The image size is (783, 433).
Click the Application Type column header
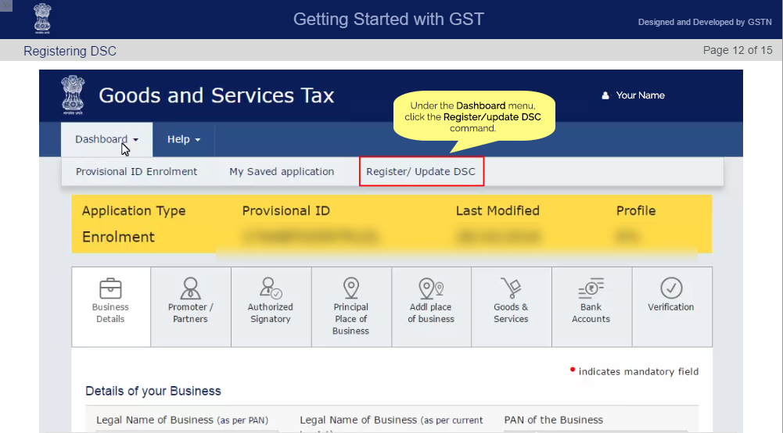pyautogui.click(x=134, y=211)
